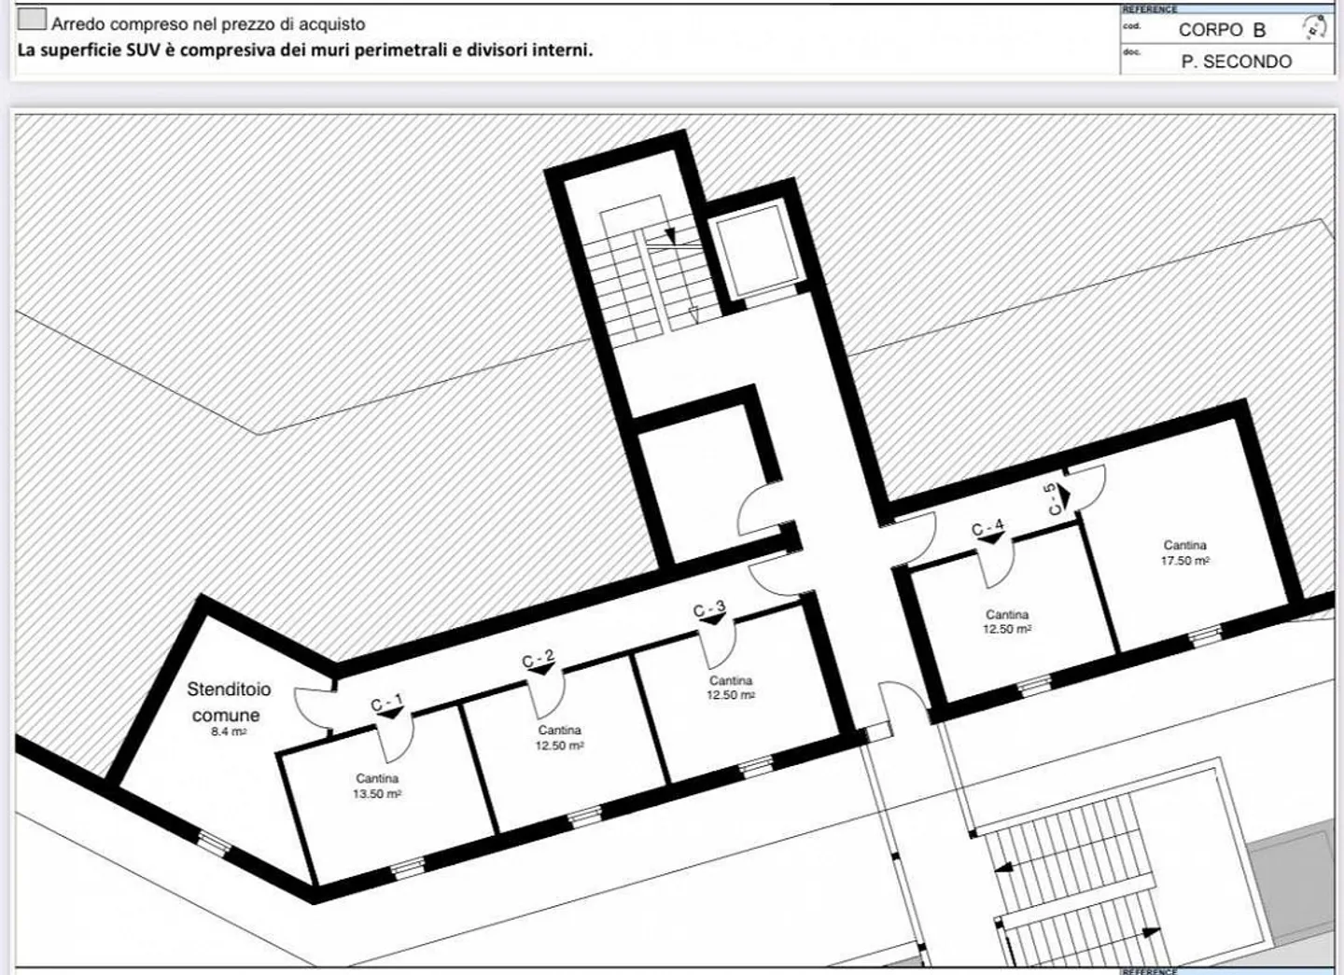This screenshot has width=1344, height=975.
Task: Select the C-4 door arrow marker
Action: tap(987, 538)
